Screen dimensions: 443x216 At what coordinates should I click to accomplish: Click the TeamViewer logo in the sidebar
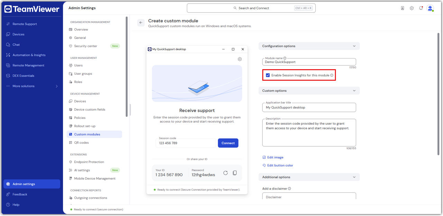pyautogui.click(x=32, y=9)
